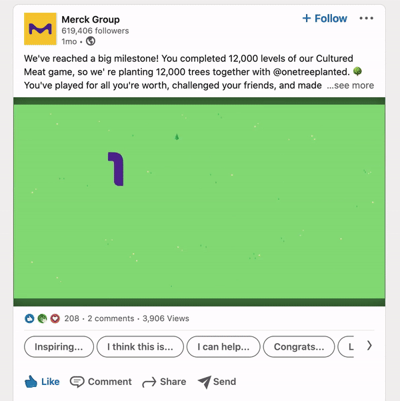Open the Merck Group profile name link

tap(91, 19)
